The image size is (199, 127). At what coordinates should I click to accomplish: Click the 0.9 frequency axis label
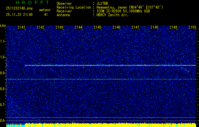coord(3,73)
